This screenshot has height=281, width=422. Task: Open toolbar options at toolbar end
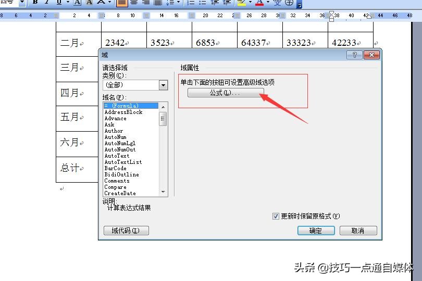point(300,4)
